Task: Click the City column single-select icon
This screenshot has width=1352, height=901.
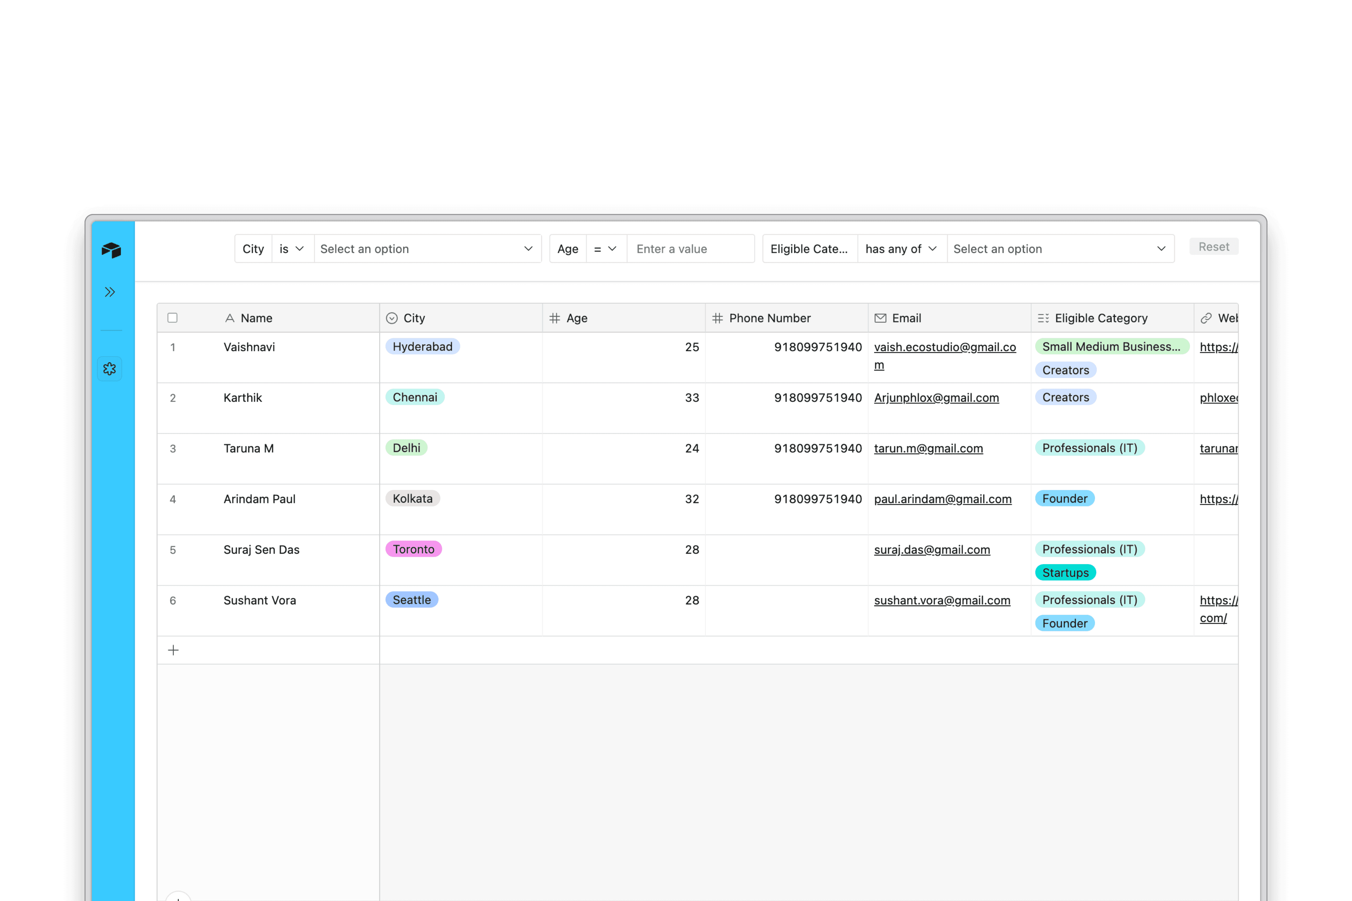Action: point(392,318)
